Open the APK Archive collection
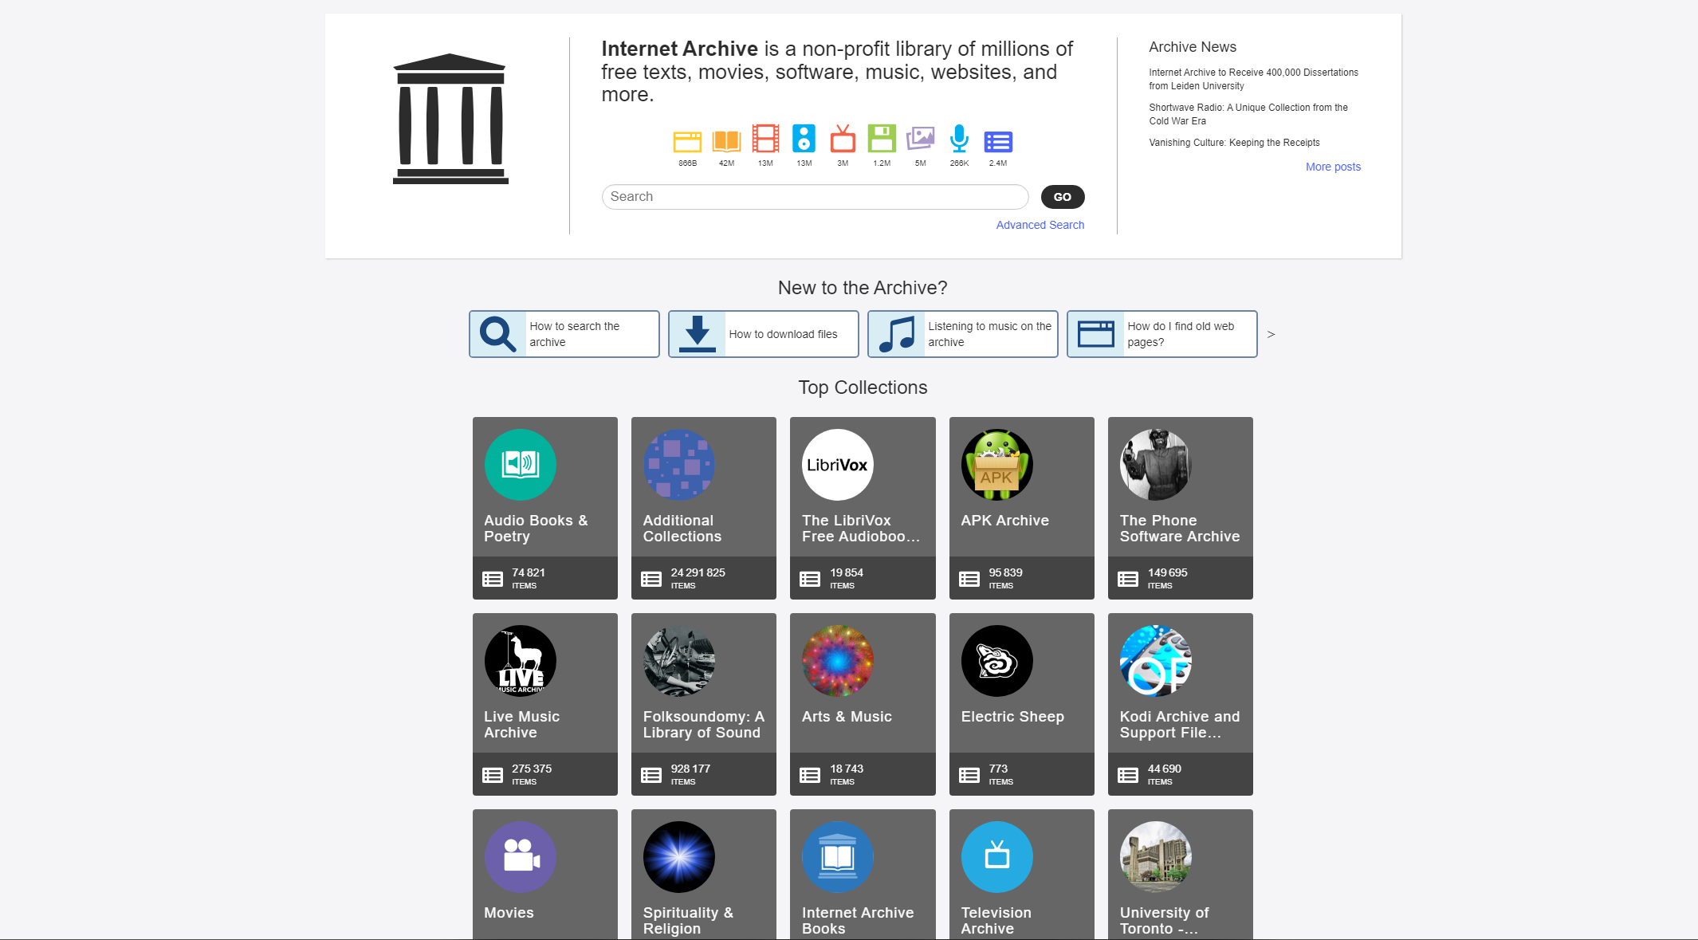The height and width of the screenshot is (940, 1698). click(1021, 508)
